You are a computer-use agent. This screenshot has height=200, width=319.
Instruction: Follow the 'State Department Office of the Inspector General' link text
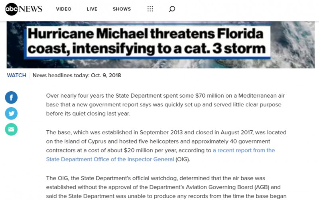110,159
